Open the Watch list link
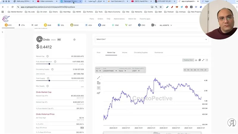Screen dimensions: 238x134 [132, 18]
